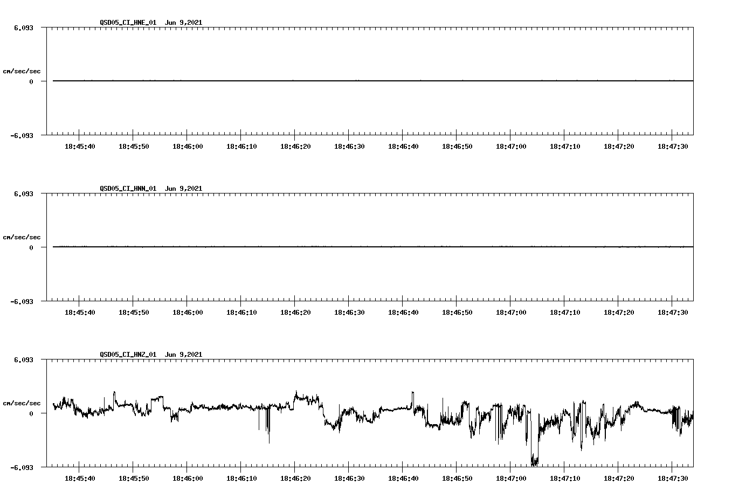The width and height of the screenshot is (732, 498).
Task: Click the cm/sec/sec unit label on HNE plot
Action: tap(22, 71)
